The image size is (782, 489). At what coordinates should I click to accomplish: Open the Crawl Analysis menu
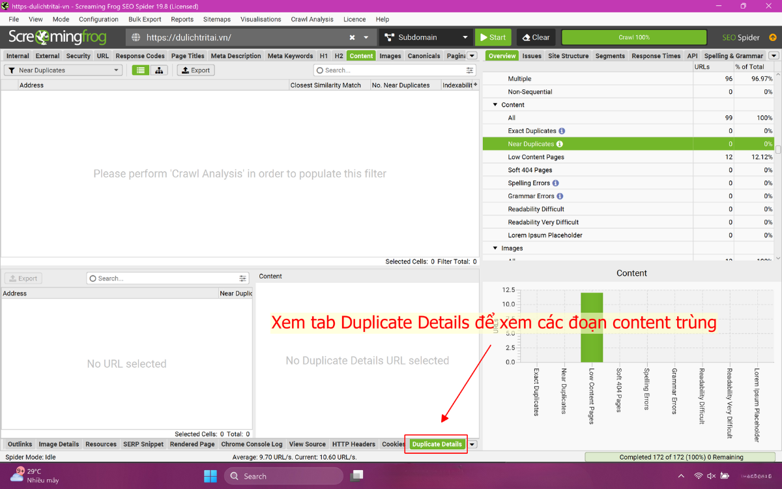click(x=311, y=19)
